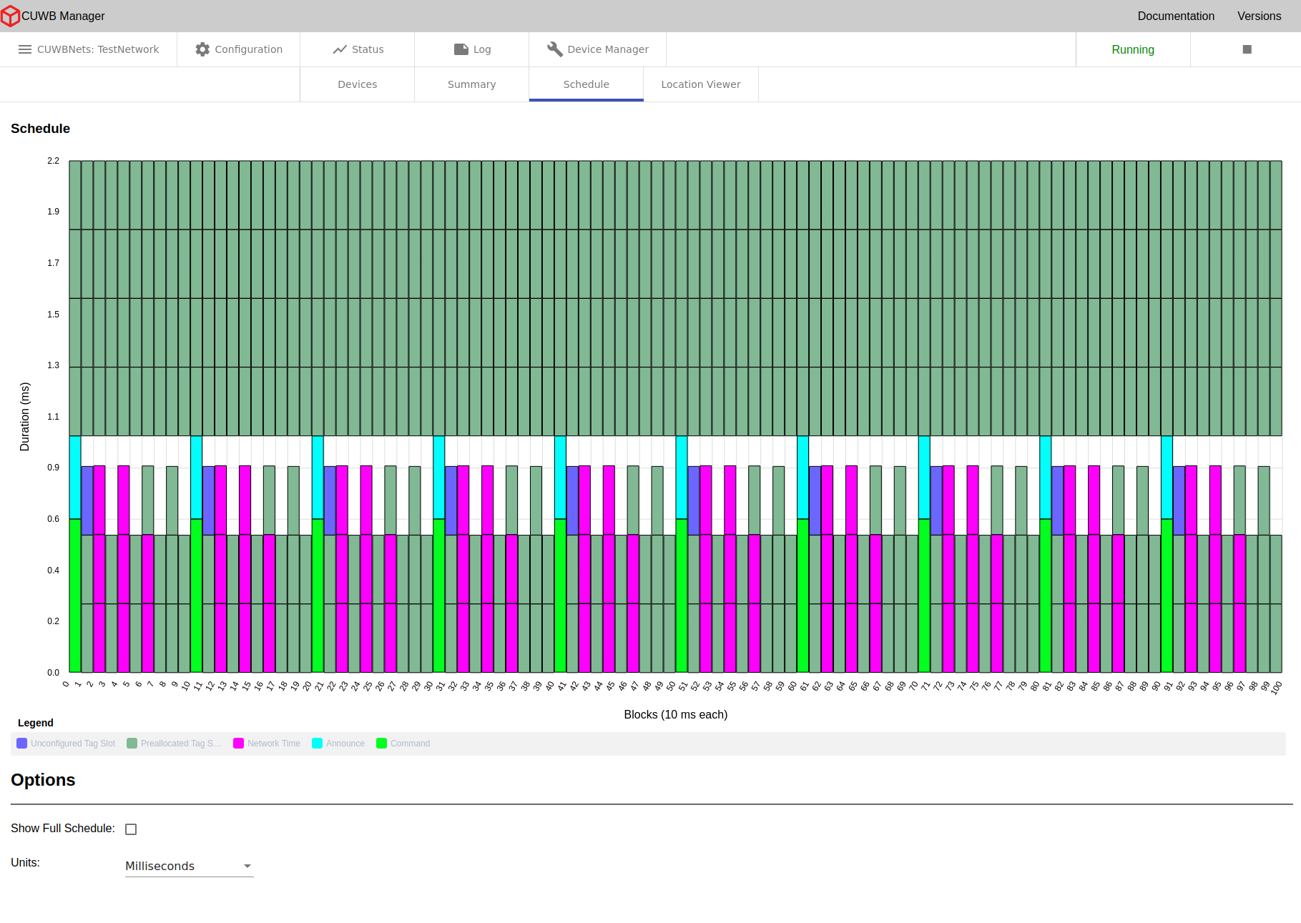
Task: Click the Configuration gear icon
Action: 202,49
